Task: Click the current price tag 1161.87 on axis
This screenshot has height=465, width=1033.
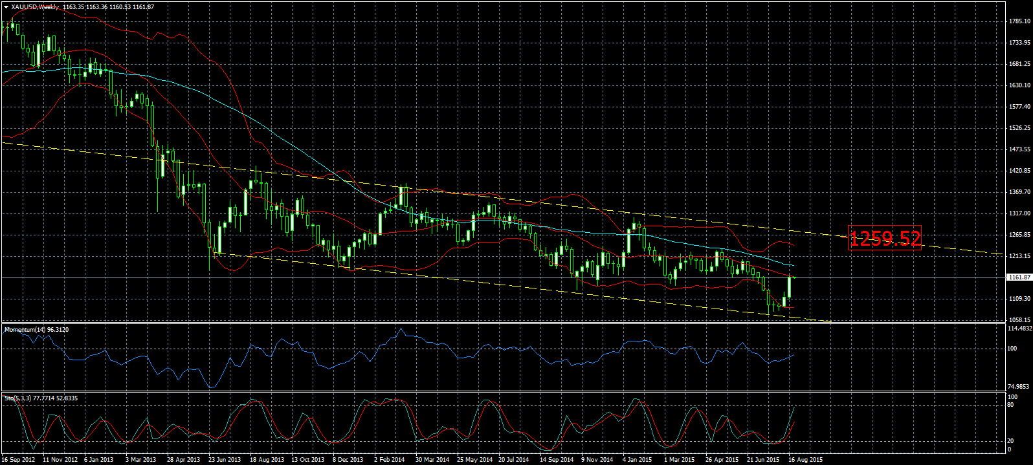Action: pos(1019,277)
